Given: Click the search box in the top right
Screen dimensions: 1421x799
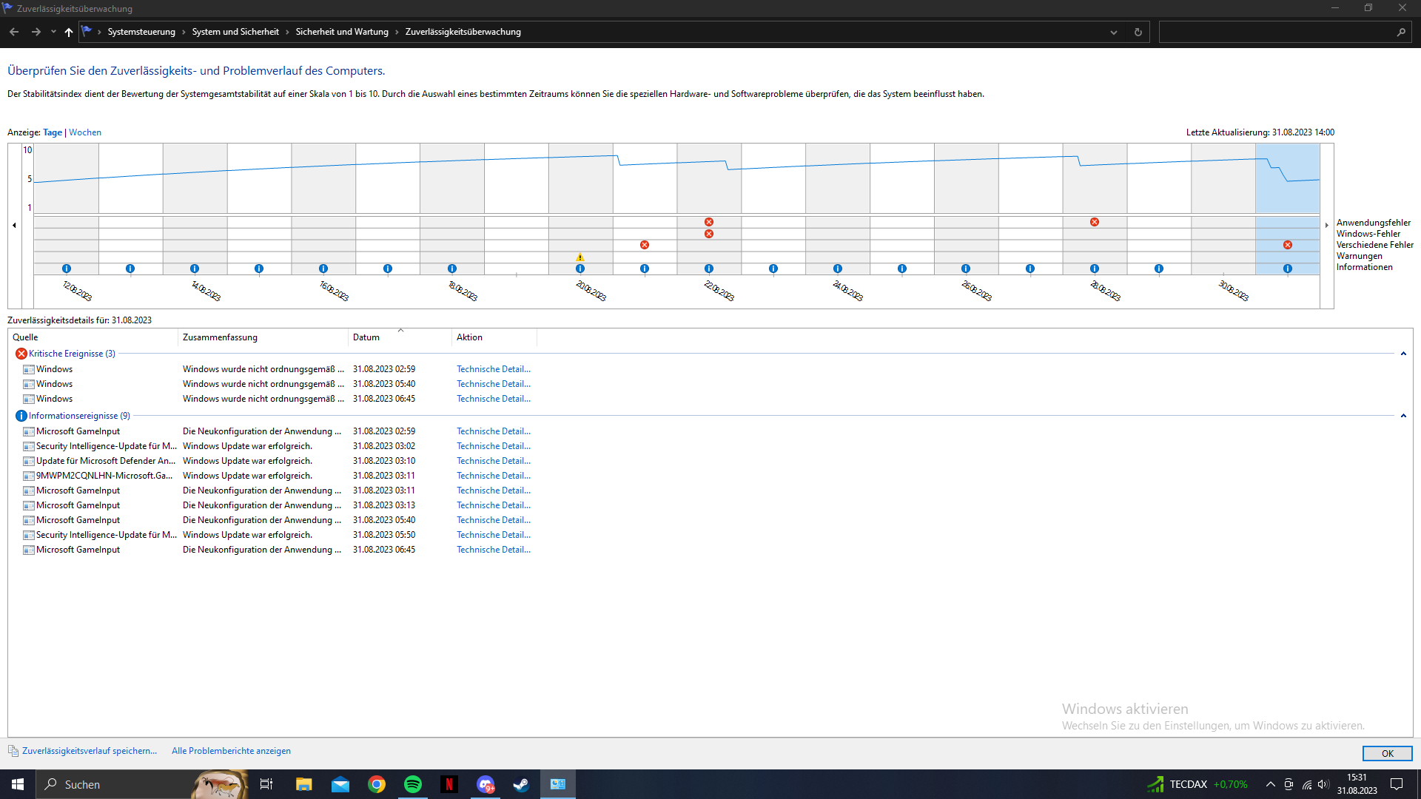Looking at the screenshot, I should [1277, 32].
